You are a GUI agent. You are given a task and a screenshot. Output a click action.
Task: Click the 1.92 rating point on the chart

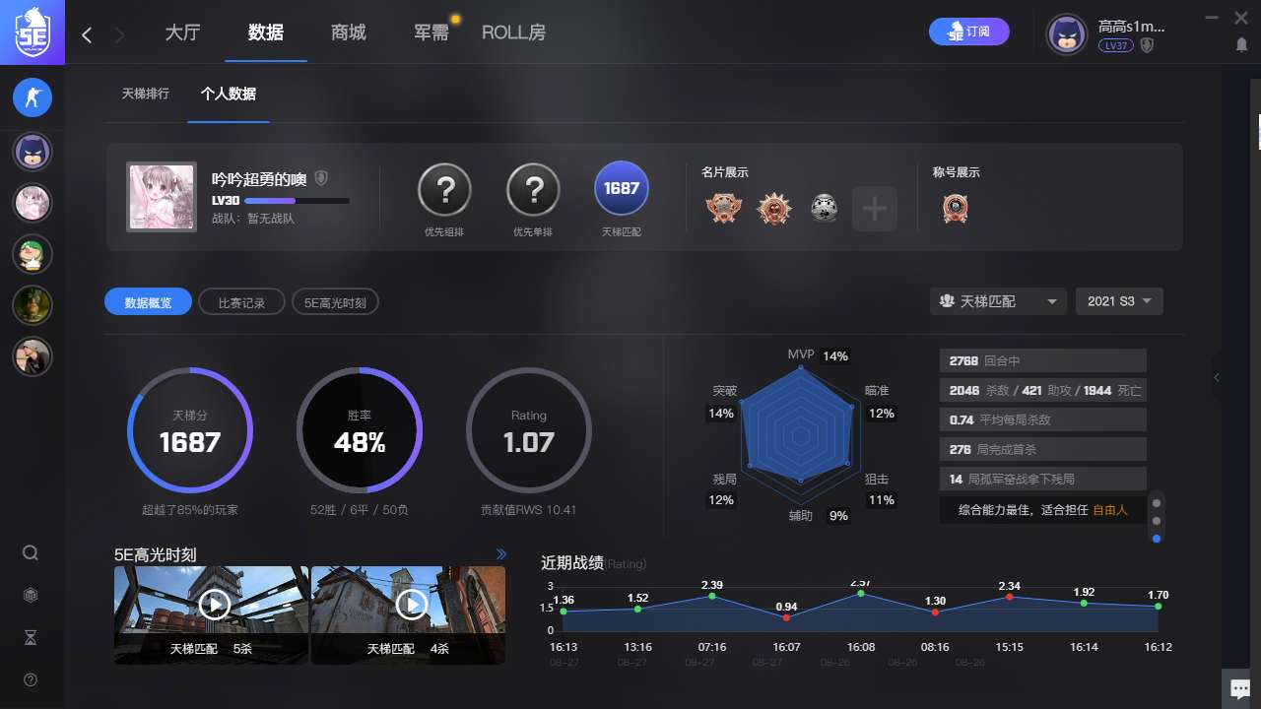point(1084,603)
